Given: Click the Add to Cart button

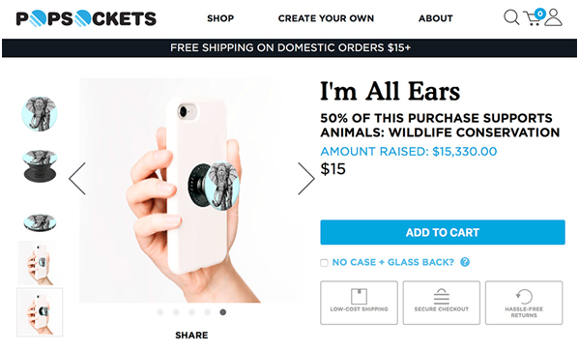Looking at the screenshot, I should click(x=443, y=232).
